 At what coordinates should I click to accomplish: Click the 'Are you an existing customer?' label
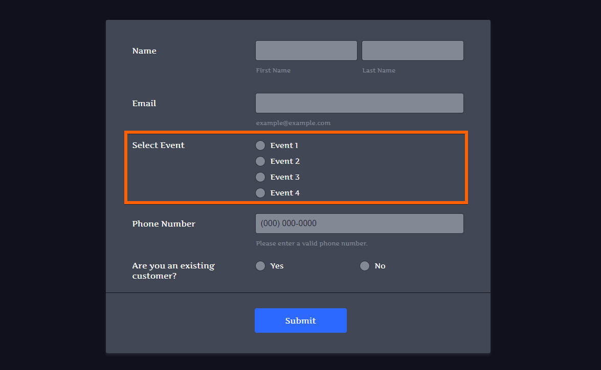point(173,271)
